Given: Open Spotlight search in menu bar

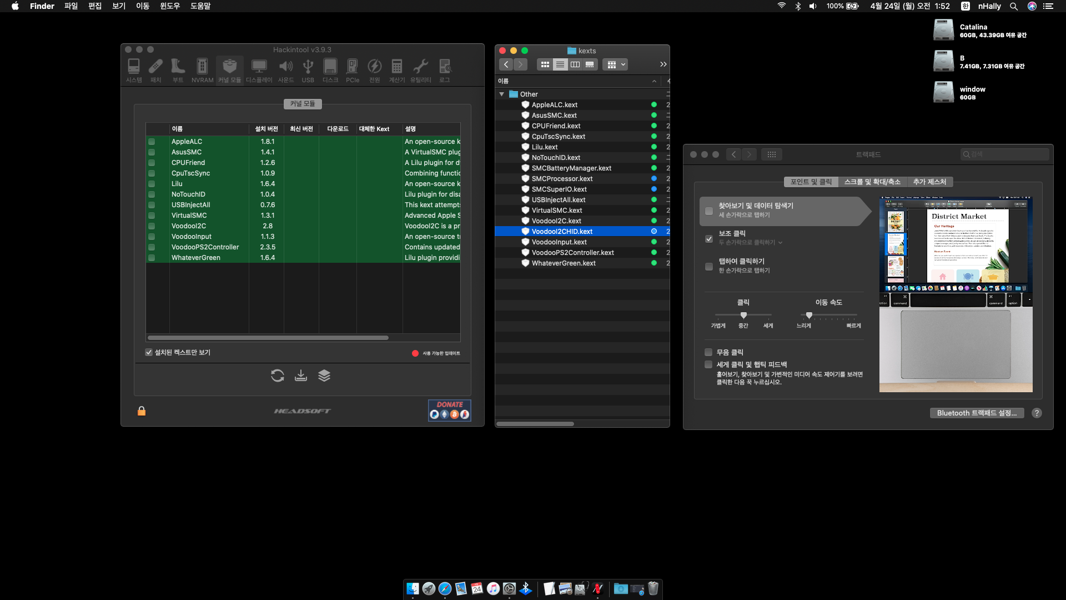Looking at the screenshot, I should (x=1014, y=6).
